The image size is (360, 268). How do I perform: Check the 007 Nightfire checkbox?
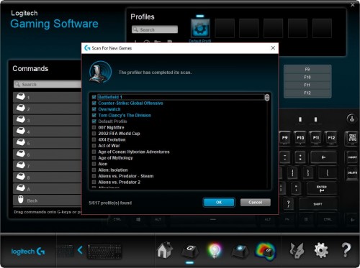(x=94, y=127)
